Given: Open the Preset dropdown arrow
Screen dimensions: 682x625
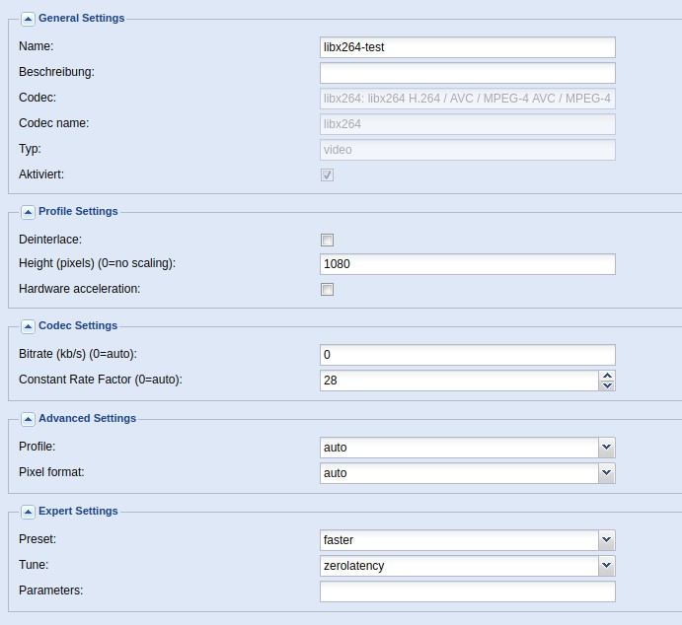Looking at the screenshot, I should click(x=607, y=540).
